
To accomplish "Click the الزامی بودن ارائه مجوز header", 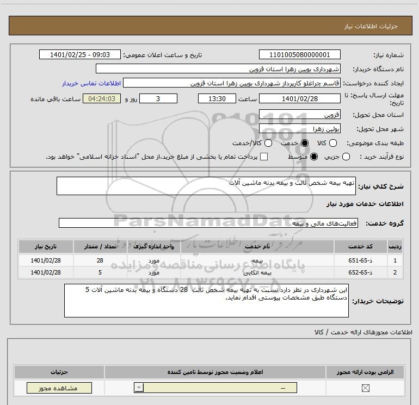I will point(365,372).
